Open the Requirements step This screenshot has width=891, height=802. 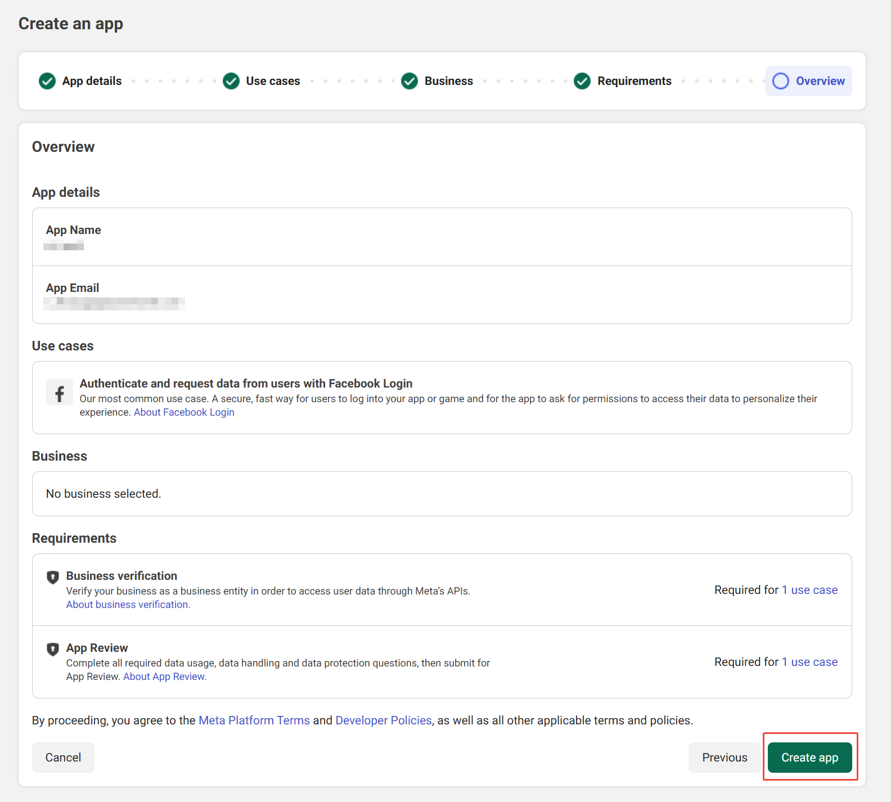[x=634, y=81]
